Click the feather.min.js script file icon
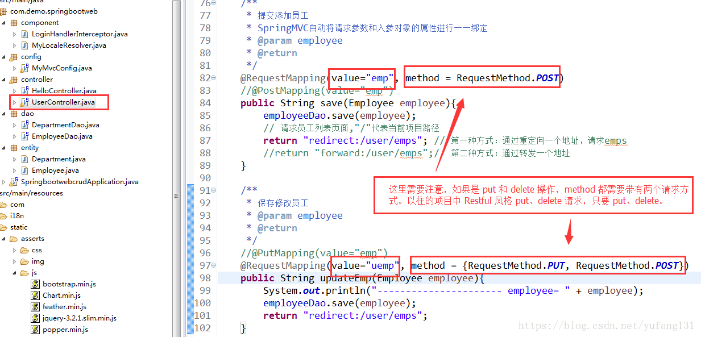The width and height of the screenshot is (701, 337). 36,307
